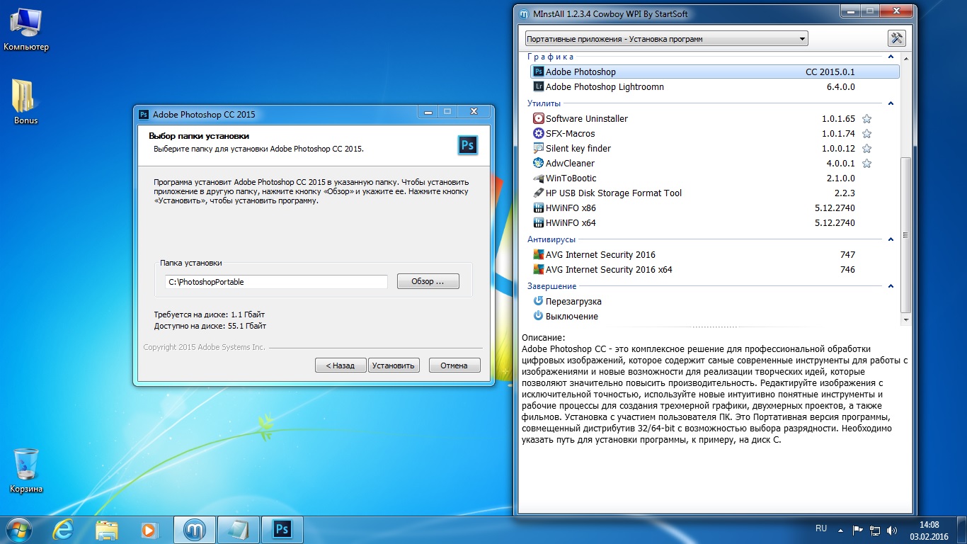Image resolution: width=967 pixels, height=544 pixels.
Task: Collapse the Завершение section
Action: tap(891, 286)
